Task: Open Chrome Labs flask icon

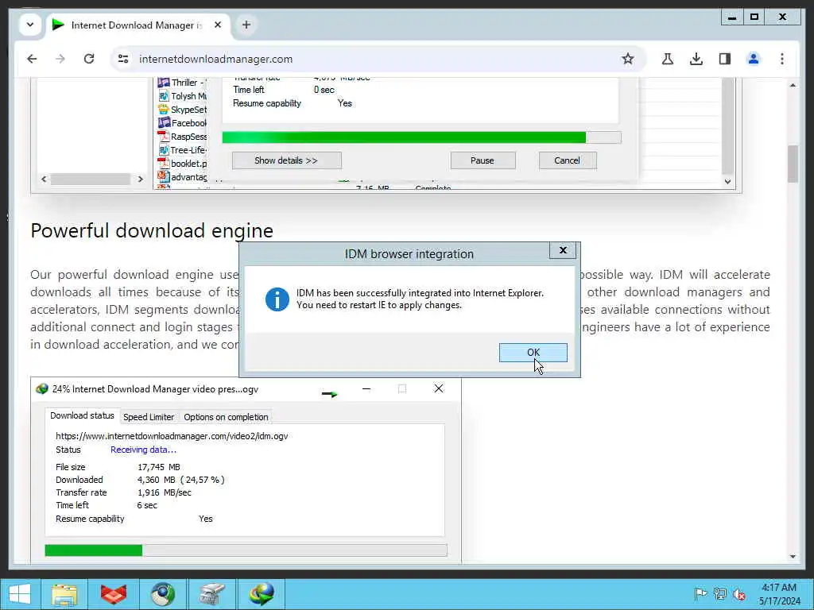Action: (x=668, y=59)
